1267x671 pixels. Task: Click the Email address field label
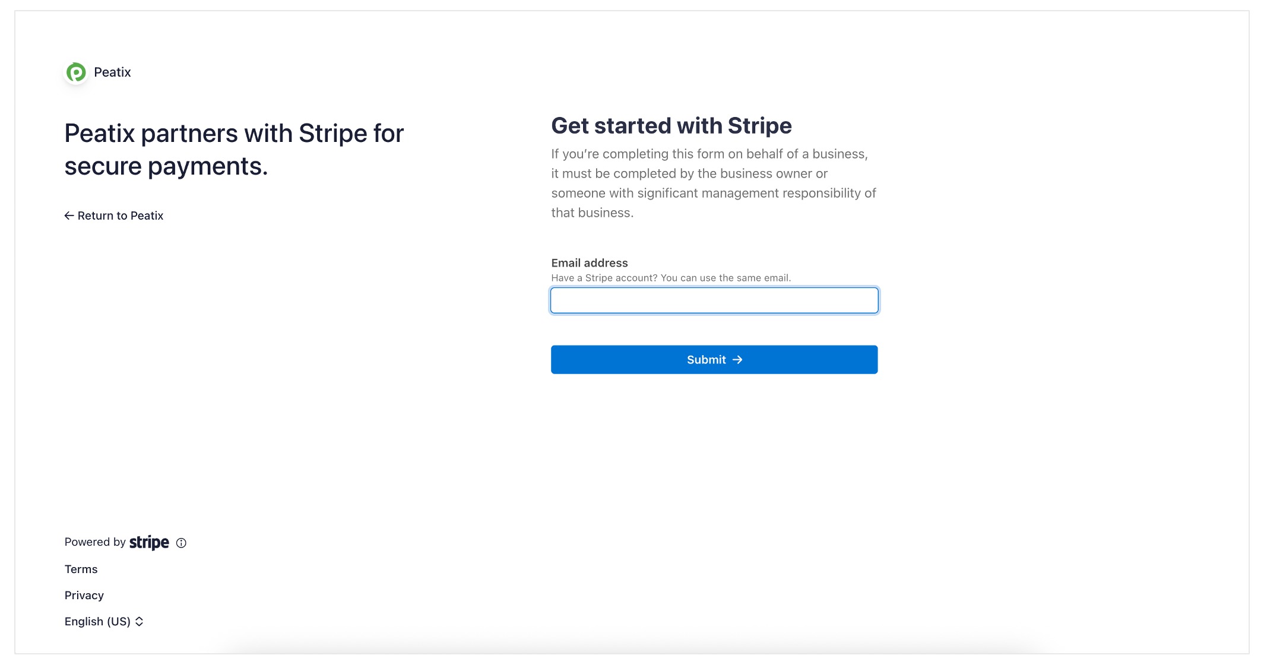click(590, 263)
